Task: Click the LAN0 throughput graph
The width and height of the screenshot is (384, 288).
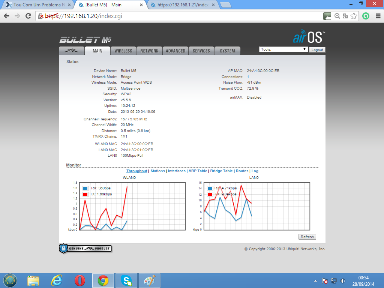Action: tap(257, 206)
